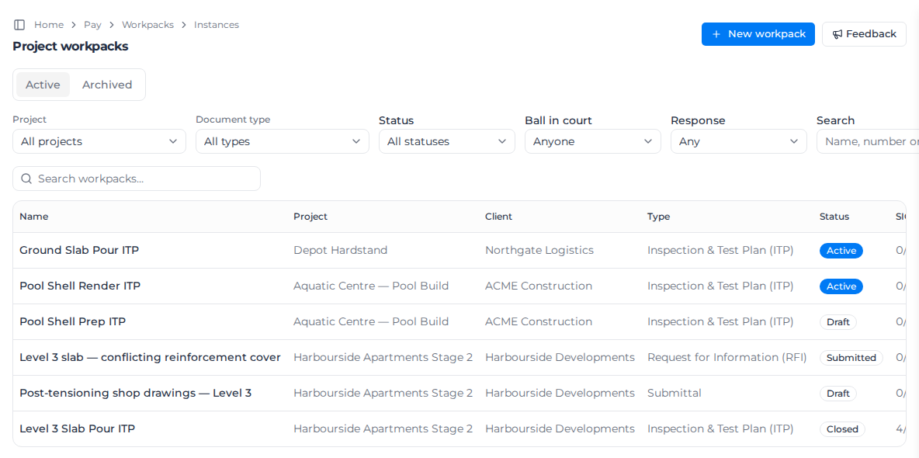Image resolution: width=919 pixels, height=458 pixels.
Task: Open the Ball in court Anyone dropdown
Action: point(592,141)
